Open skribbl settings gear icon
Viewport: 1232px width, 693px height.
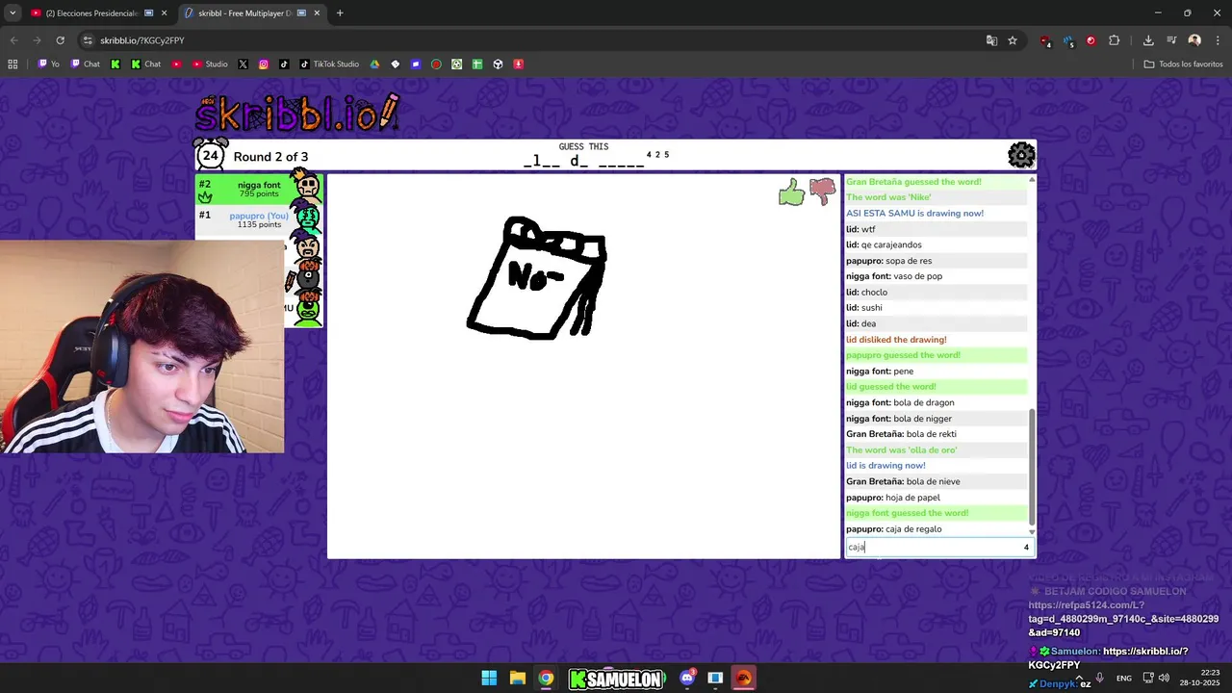(x=1021, y=155)
